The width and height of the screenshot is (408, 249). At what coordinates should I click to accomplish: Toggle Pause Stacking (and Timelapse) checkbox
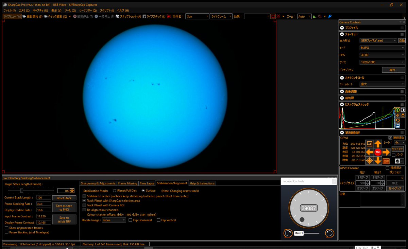click(6, 232)
